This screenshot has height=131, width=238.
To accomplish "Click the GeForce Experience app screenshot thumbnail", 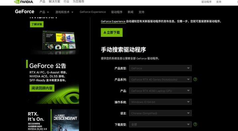I will pos(59,40).
